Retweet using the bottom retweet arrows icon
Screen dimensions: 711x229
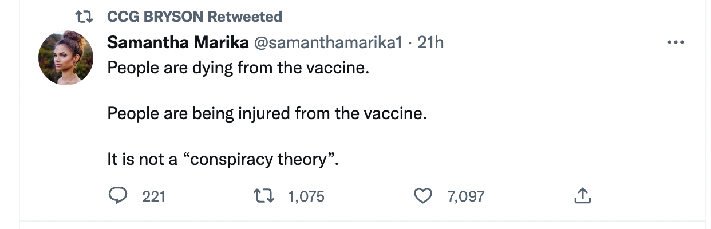pyautogui.click(x=263, y=196)
